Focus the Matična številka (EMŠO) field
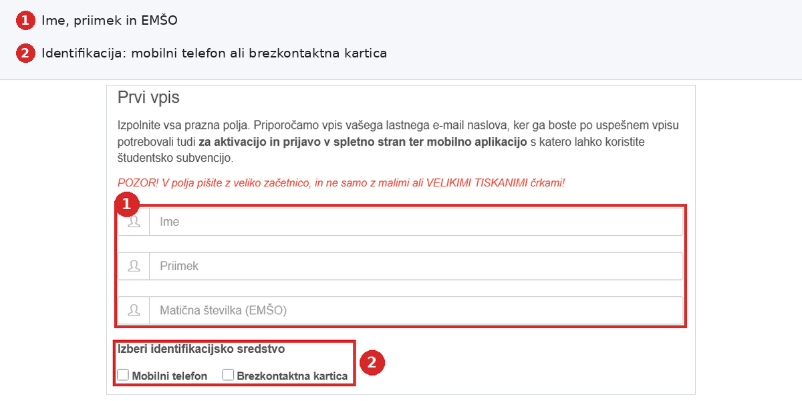 pos(416,310)
